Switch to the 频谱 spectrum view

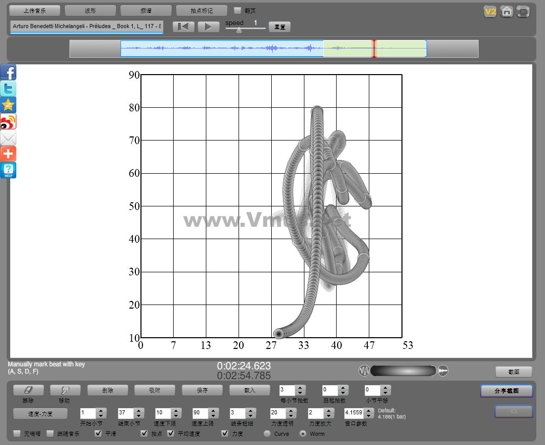coord(146,10)
